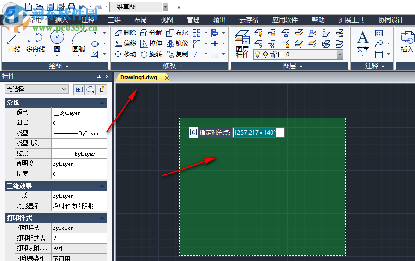Select the 文字 (Text) annotation tool

(x=363, y=41)
